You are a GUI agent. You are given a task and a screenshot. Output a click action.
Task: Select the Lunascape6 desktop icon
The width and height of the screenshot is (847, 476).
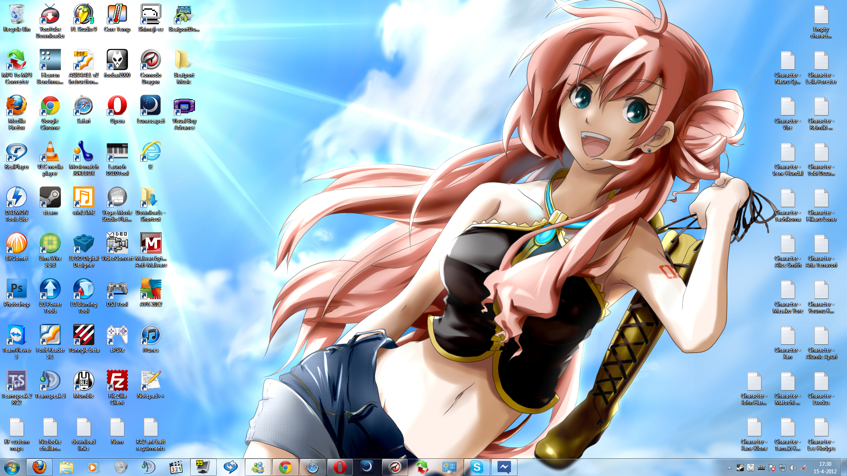coord(151,110)
